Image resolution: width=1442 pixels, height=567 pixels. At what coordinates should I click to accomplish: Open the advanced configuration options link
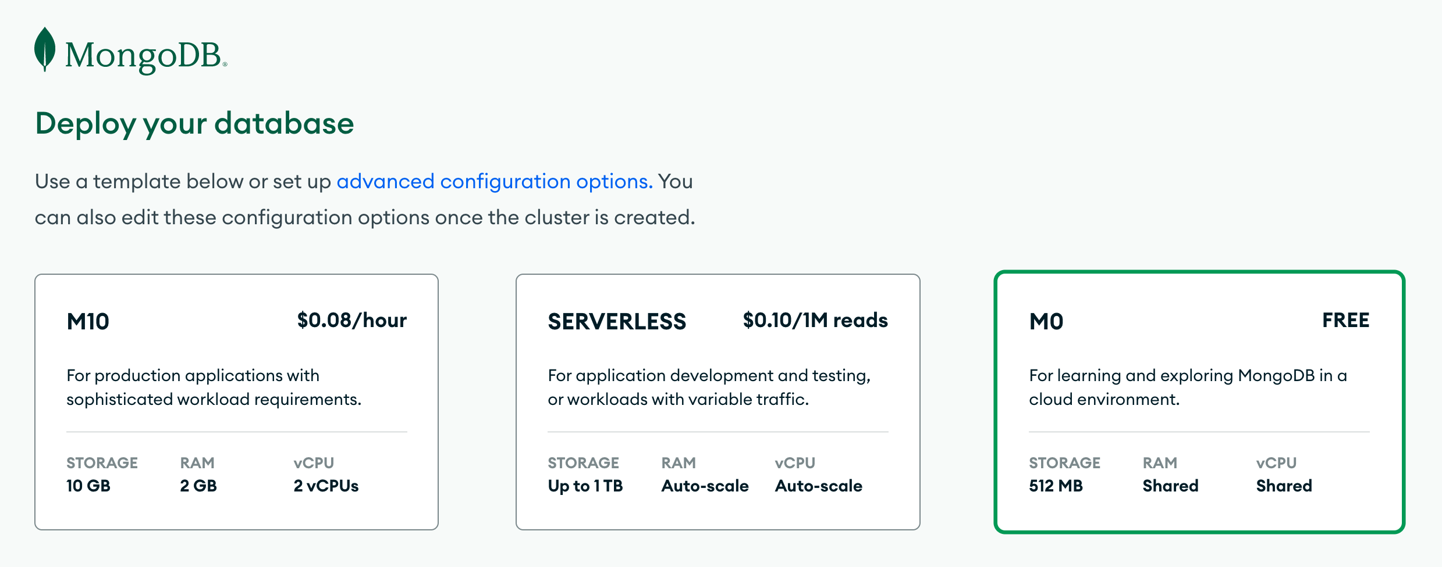(494, 181)
